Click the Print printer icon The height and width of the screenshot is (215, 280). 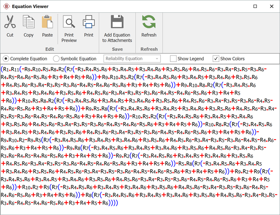pos(88,22)
